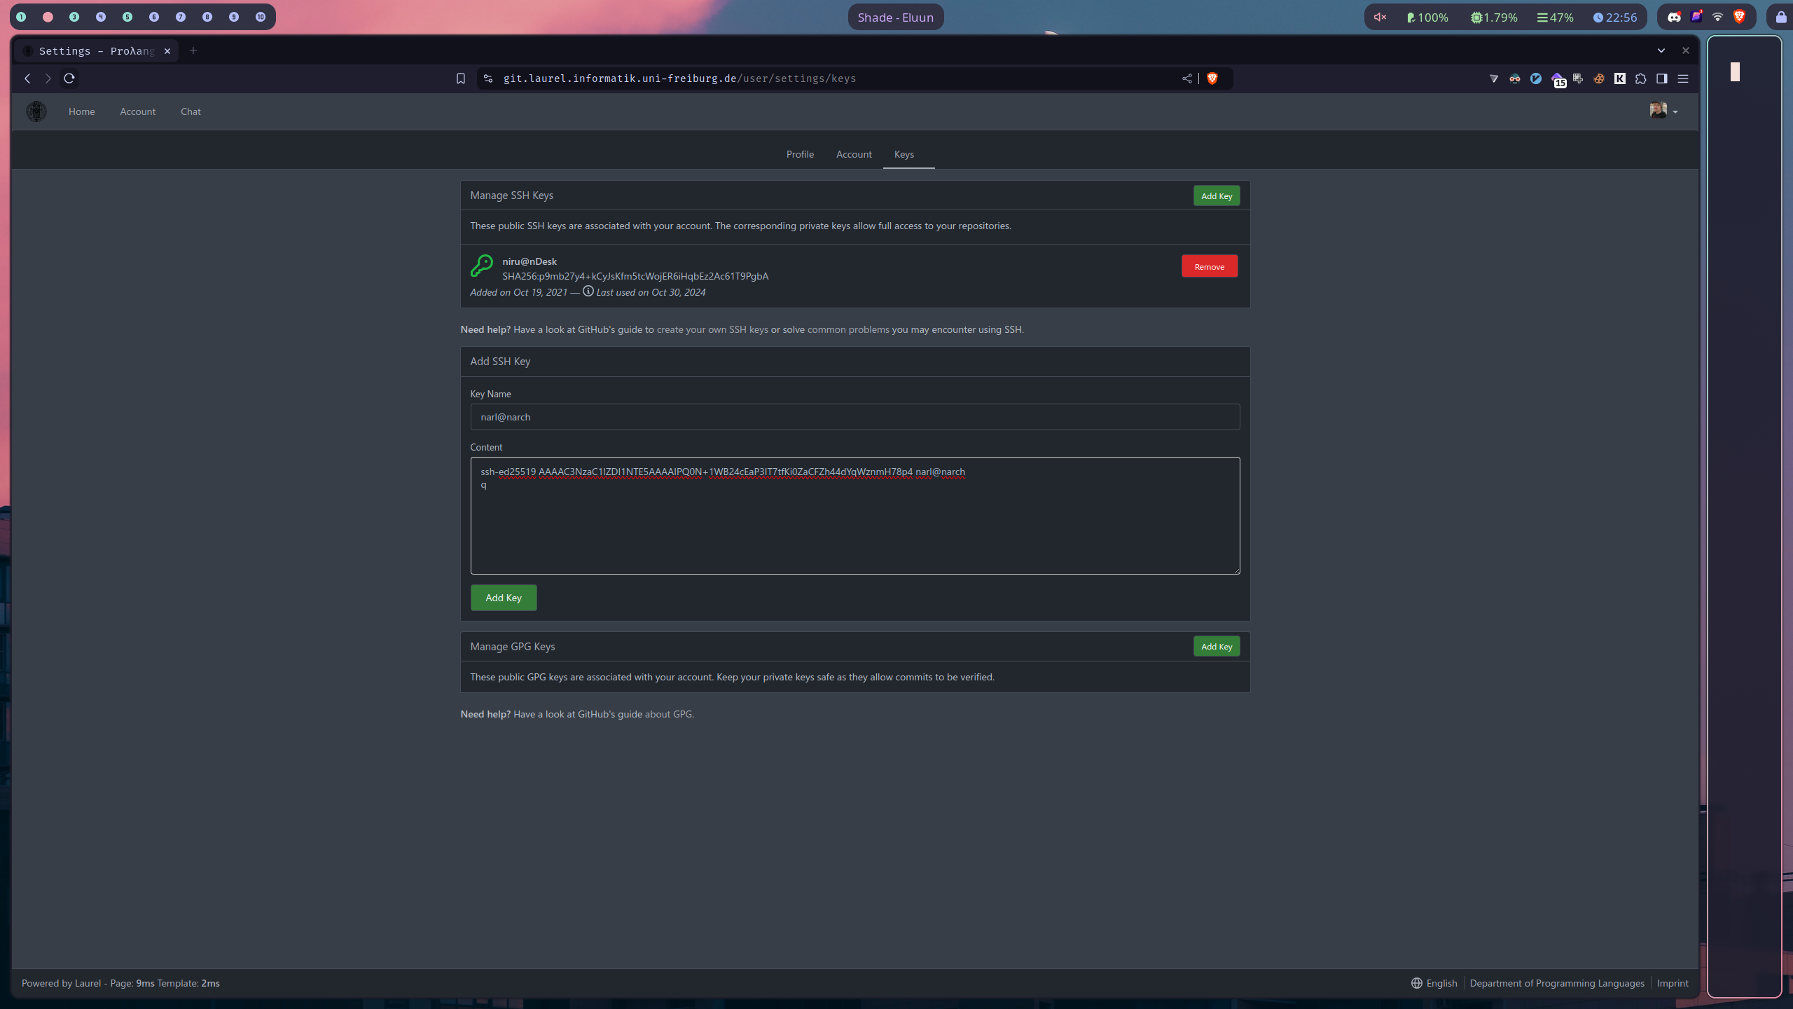Switch to the Profile settings tab
Image resolution: width=1793 pixels, height=1009 pixels.
[x=800, y=154]
